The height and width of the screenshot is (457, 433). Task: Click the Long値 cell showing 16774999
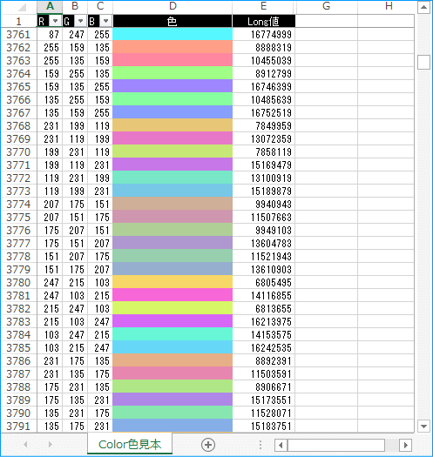[x=264, y=35]
